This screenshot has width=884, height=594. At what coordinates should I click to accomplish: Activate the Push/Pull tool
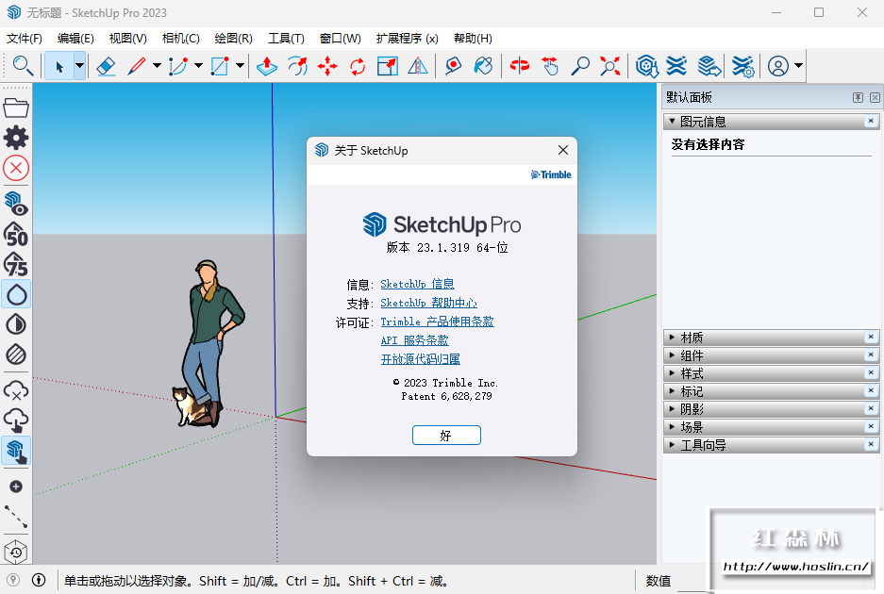267,66
